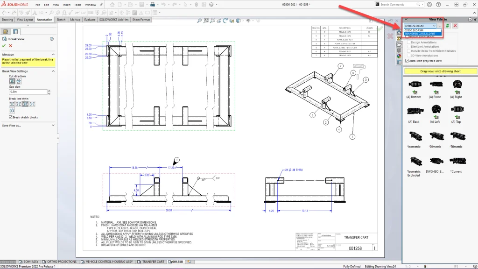Switch to the Drawing command tab

click(x=7, y=20)
